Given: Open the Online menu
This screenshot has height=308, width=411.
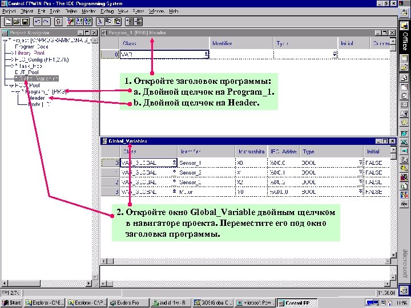Looking at the screenshot, I should click(71, 11).
